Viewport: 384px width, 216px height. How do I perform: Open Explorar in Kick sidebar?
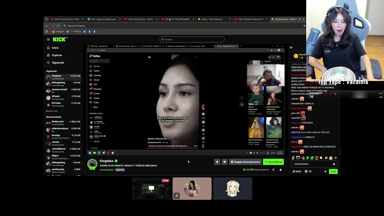[54, 55]
